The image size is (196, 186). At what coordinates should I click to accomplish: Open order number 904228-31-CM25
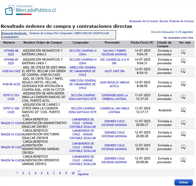click(x=11, y=123)
